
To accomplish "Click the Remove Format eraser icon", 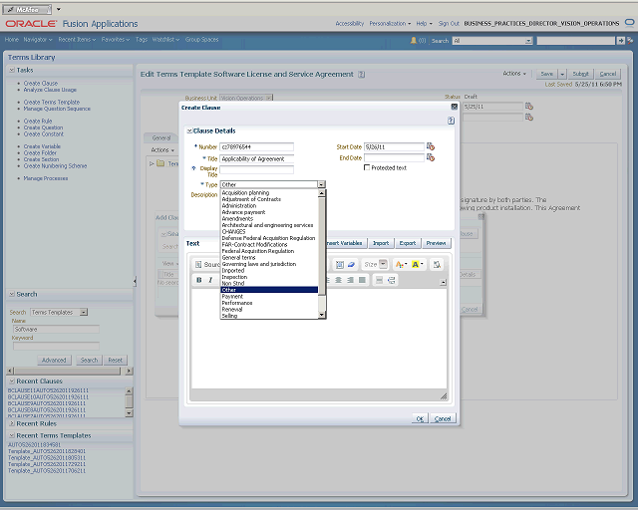I will point(351,265).
